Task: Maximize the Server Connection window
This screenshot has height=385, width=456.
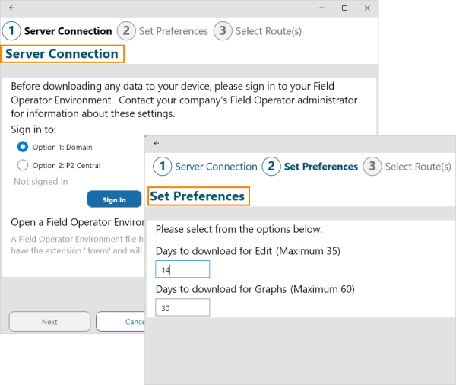Action: coord(345,8)
